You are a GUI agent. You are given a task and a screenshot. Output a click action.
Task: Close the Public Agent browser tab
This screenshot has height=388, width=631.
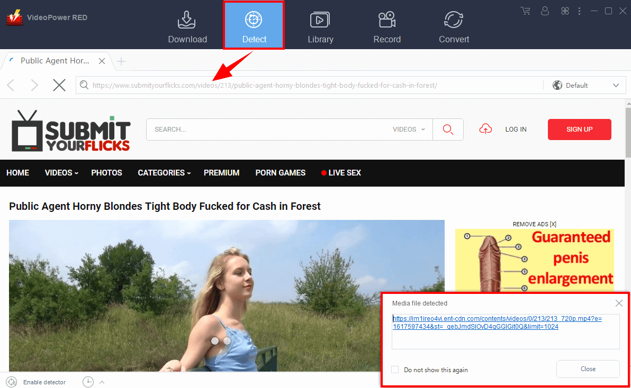102,61
